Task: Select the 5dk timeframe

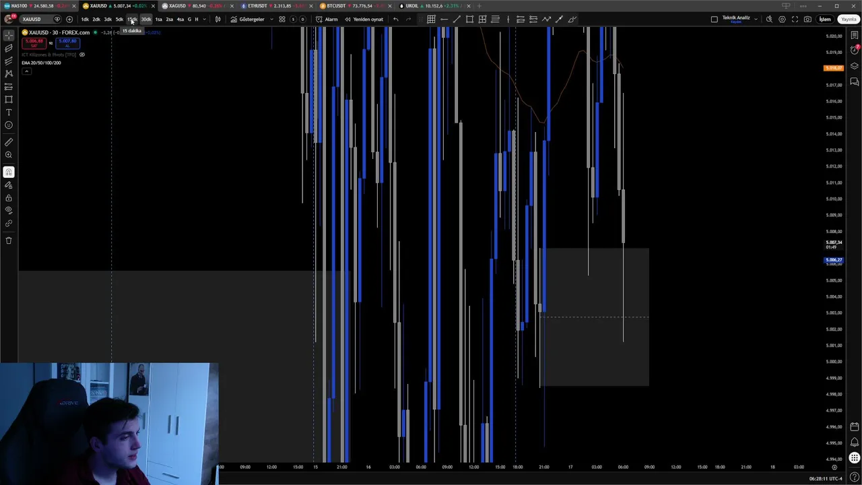Action: pos(119,20)
